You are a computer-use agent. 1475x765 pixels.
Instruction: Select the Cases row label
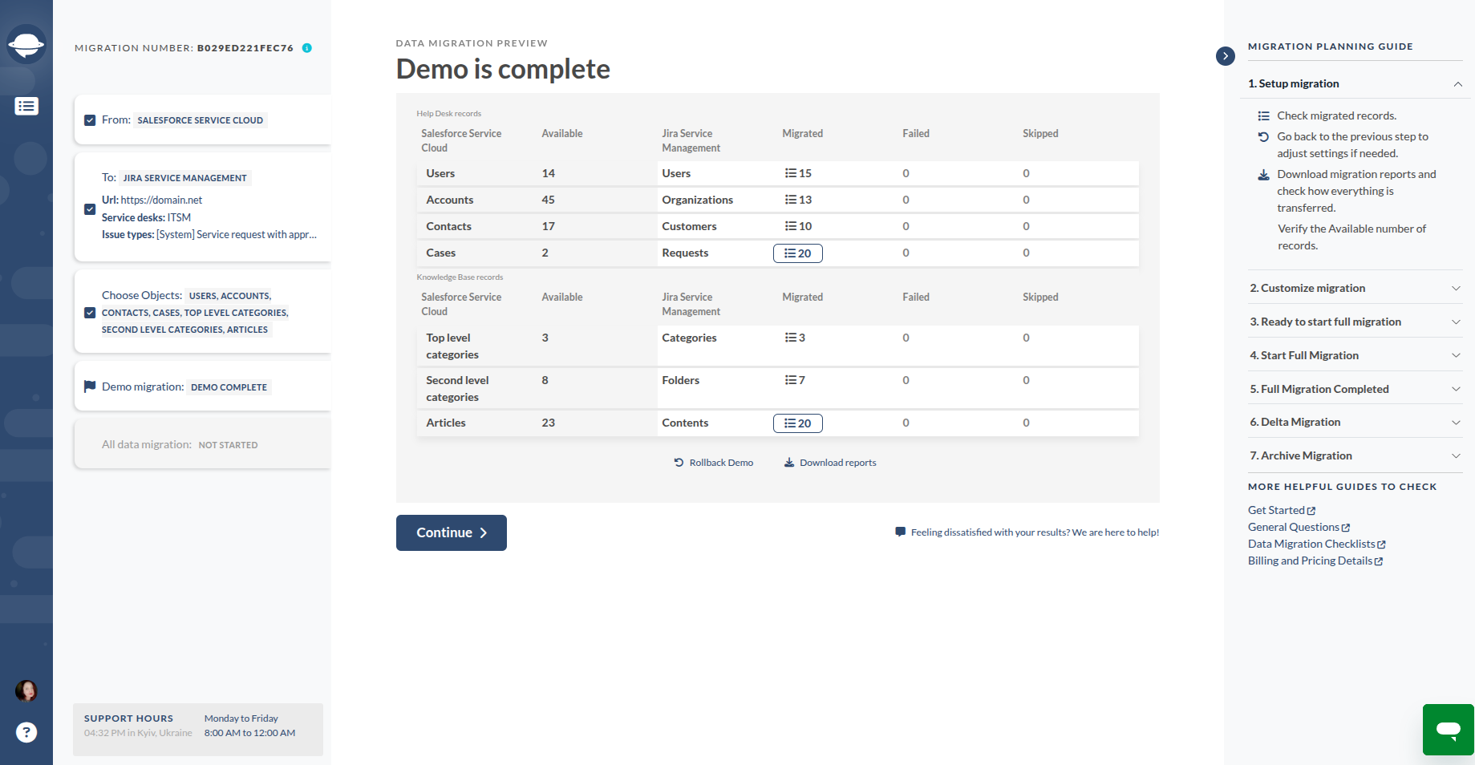440,253
